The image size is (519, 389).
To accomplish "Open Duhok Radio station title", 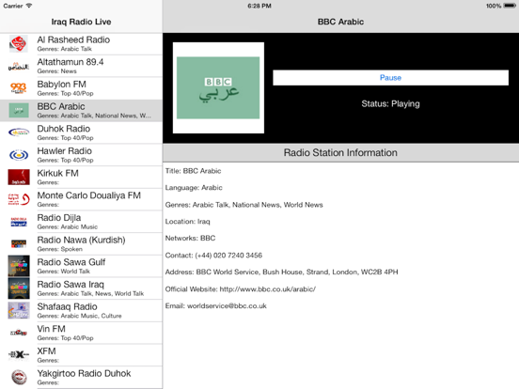I will [x=64, y=129].
